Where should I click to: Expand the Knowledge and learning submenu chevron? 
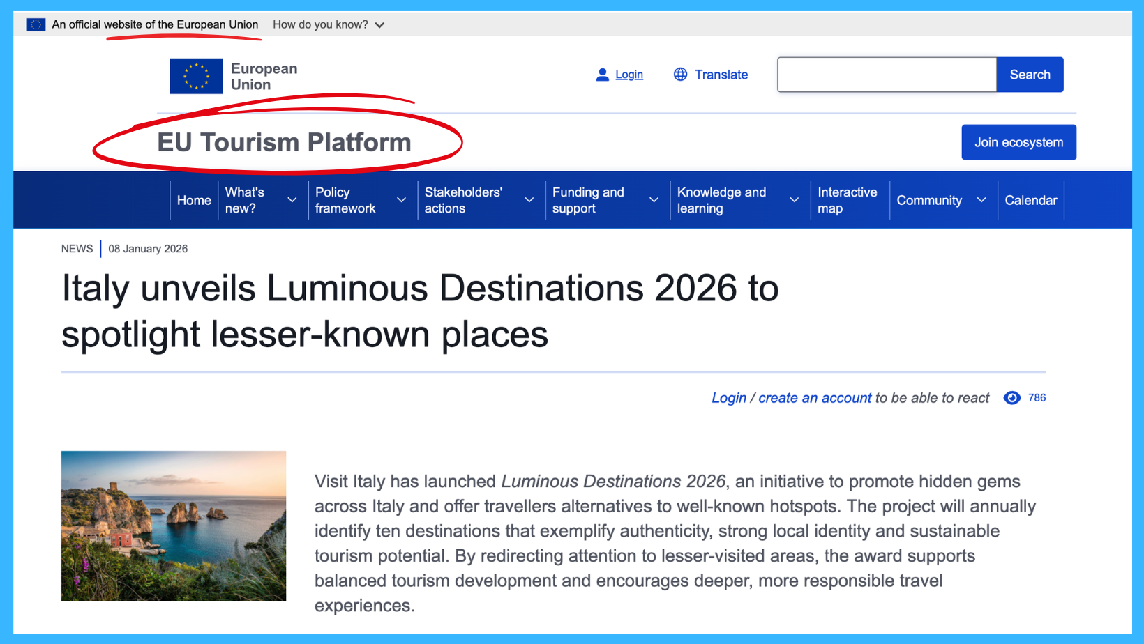coord(795,200)
